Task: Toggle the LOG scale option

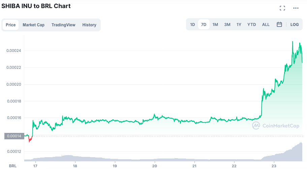Action: coord(295,25)
